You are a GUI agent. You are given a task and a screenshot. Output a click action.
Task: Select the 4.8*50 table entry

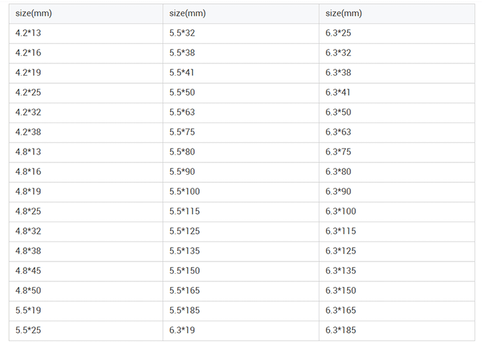coord(29,291)
